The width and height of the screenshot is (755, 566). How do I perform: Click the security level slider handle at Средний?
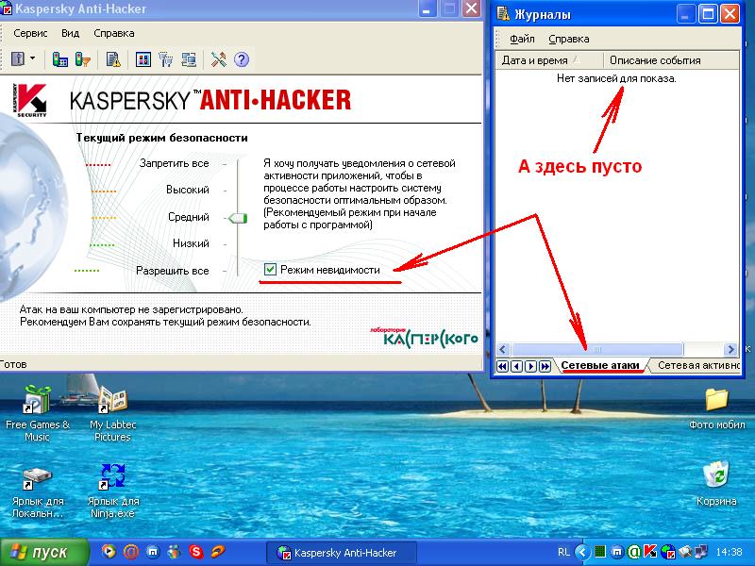(x=235, y=218)
